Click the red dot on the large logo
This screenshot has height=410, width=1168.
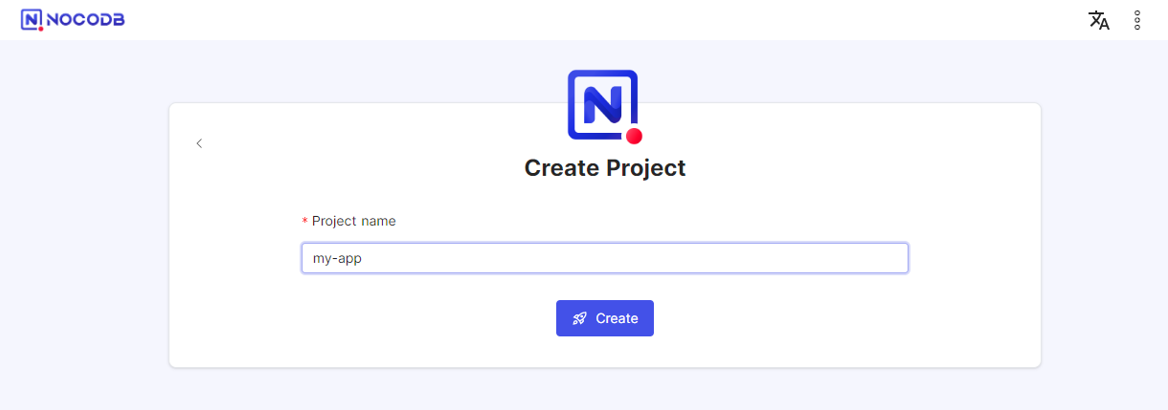tap(633, 136)
